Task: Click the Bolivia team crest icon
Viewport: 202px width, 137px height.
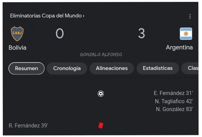Action: coord(17,34)
